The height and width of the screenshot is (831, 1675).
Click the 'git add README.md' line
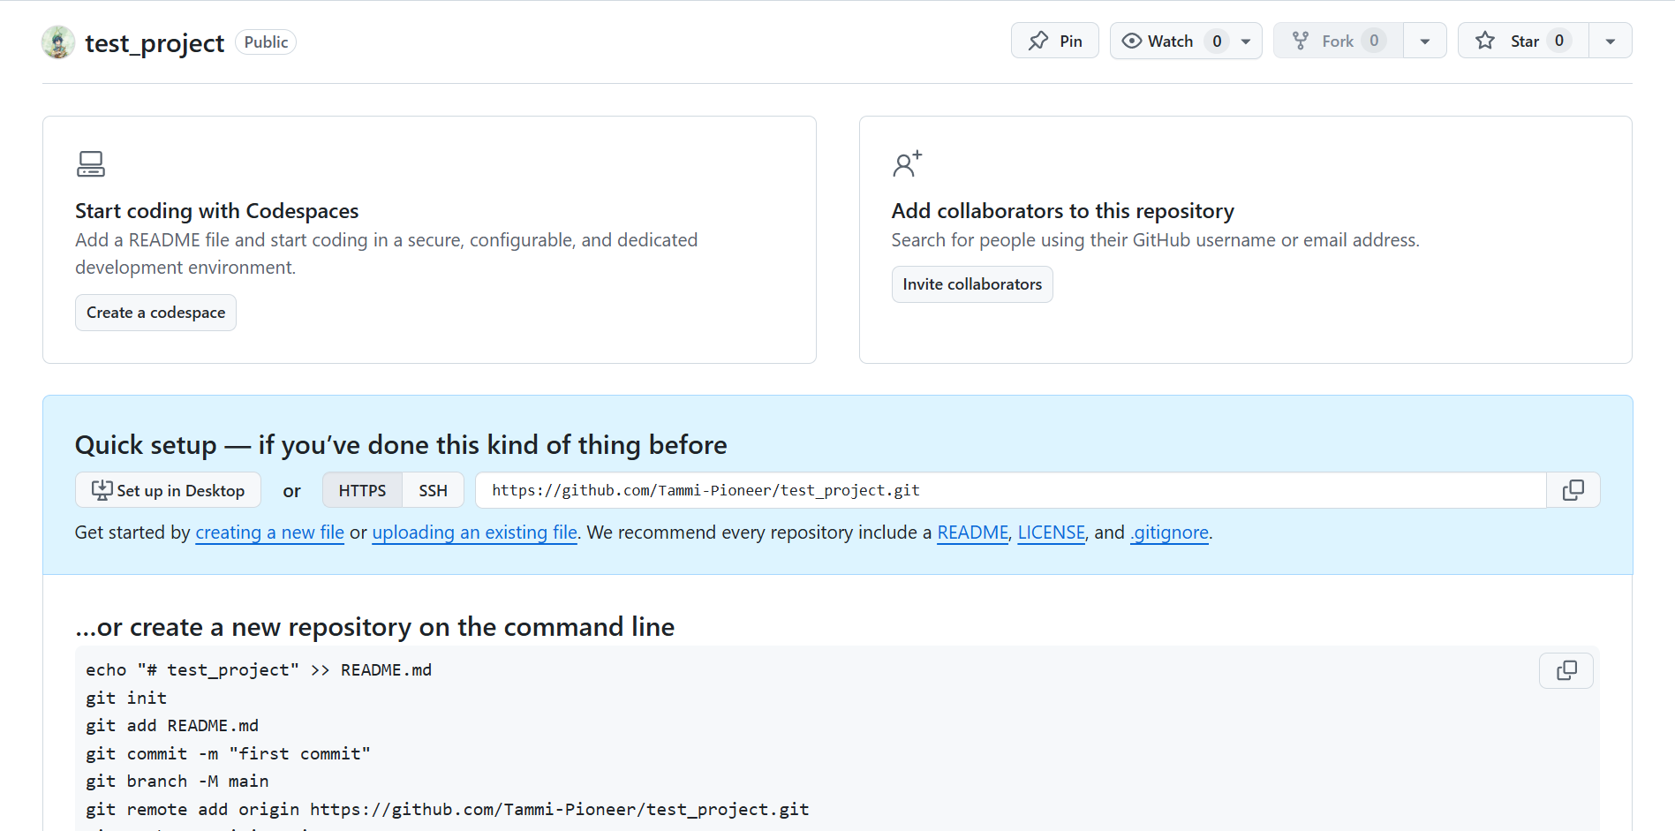(x=172, y=726)
